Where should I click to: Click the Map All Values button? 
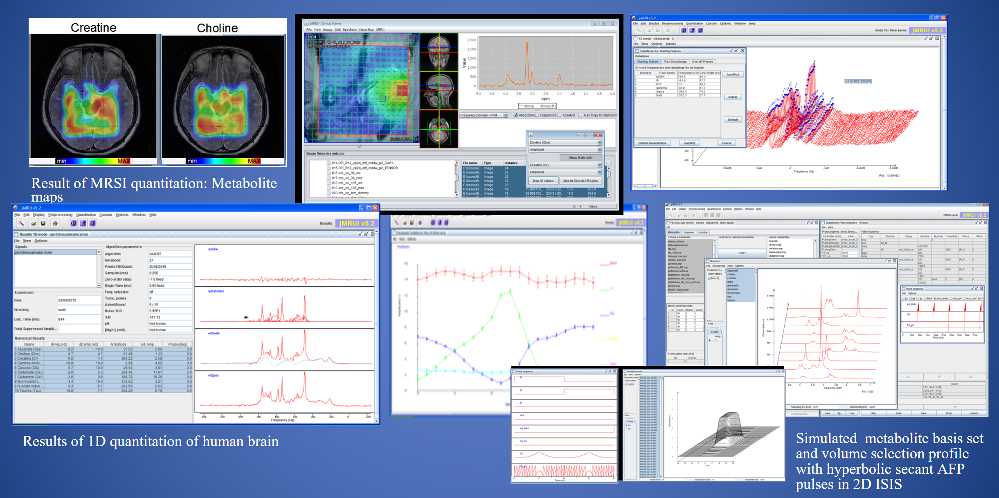[x=543, y=181]
